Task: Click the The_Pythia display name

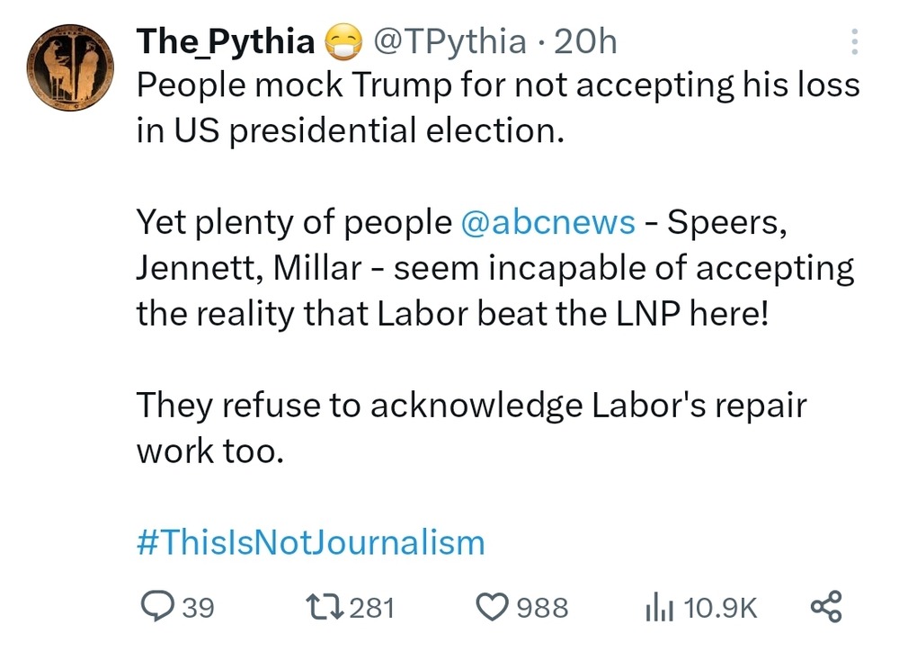Action: click(225, 40)
